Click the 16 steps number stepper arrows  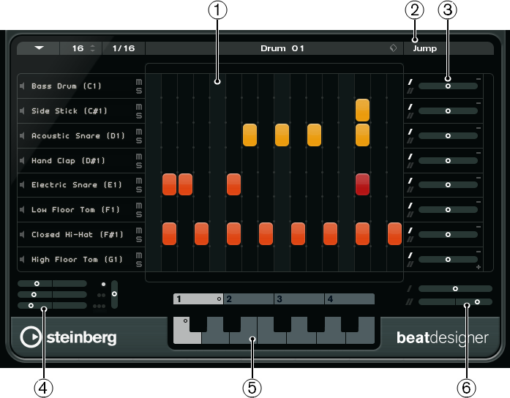93,48
